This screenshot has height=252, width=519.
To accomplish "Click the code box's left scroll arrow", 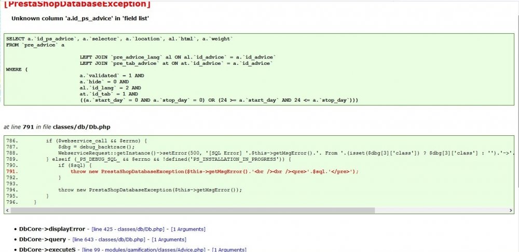I will [7, 211].
